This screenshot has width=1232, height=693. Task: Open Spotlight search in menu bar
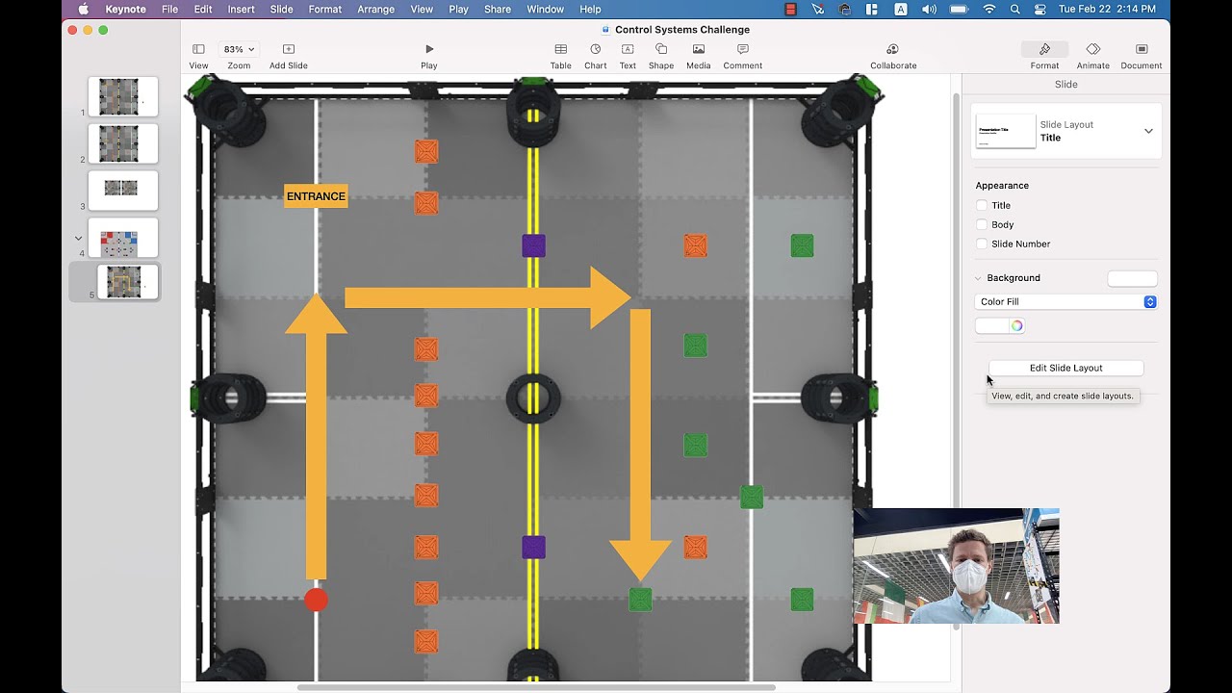(1015, 10)
